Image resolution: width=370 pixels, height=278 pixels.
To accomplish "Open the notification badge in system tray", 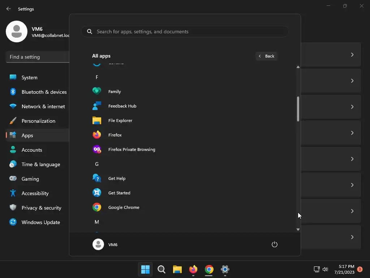I will click(x=360, y=269).
